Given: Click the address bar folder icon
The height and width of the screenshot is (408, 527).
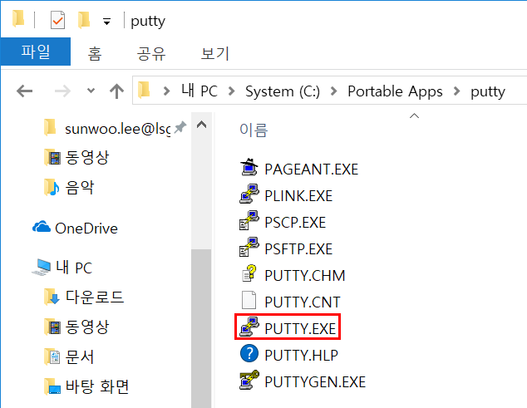Looking at the screenshot, I should [x=144, y=90].
